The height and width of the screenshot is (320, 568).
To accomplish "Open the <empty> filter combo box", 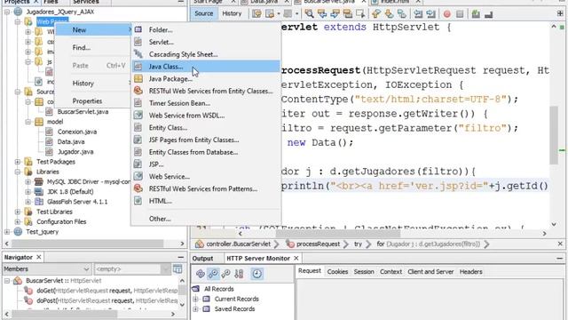I will [132, 268].
